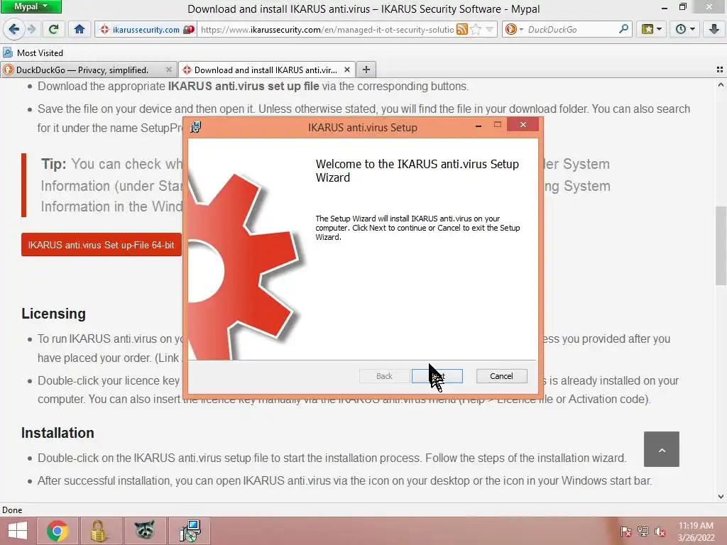Cancel the IKARUS anti.virus Setup
Screen dimensions: 727x545
[501, 376]
